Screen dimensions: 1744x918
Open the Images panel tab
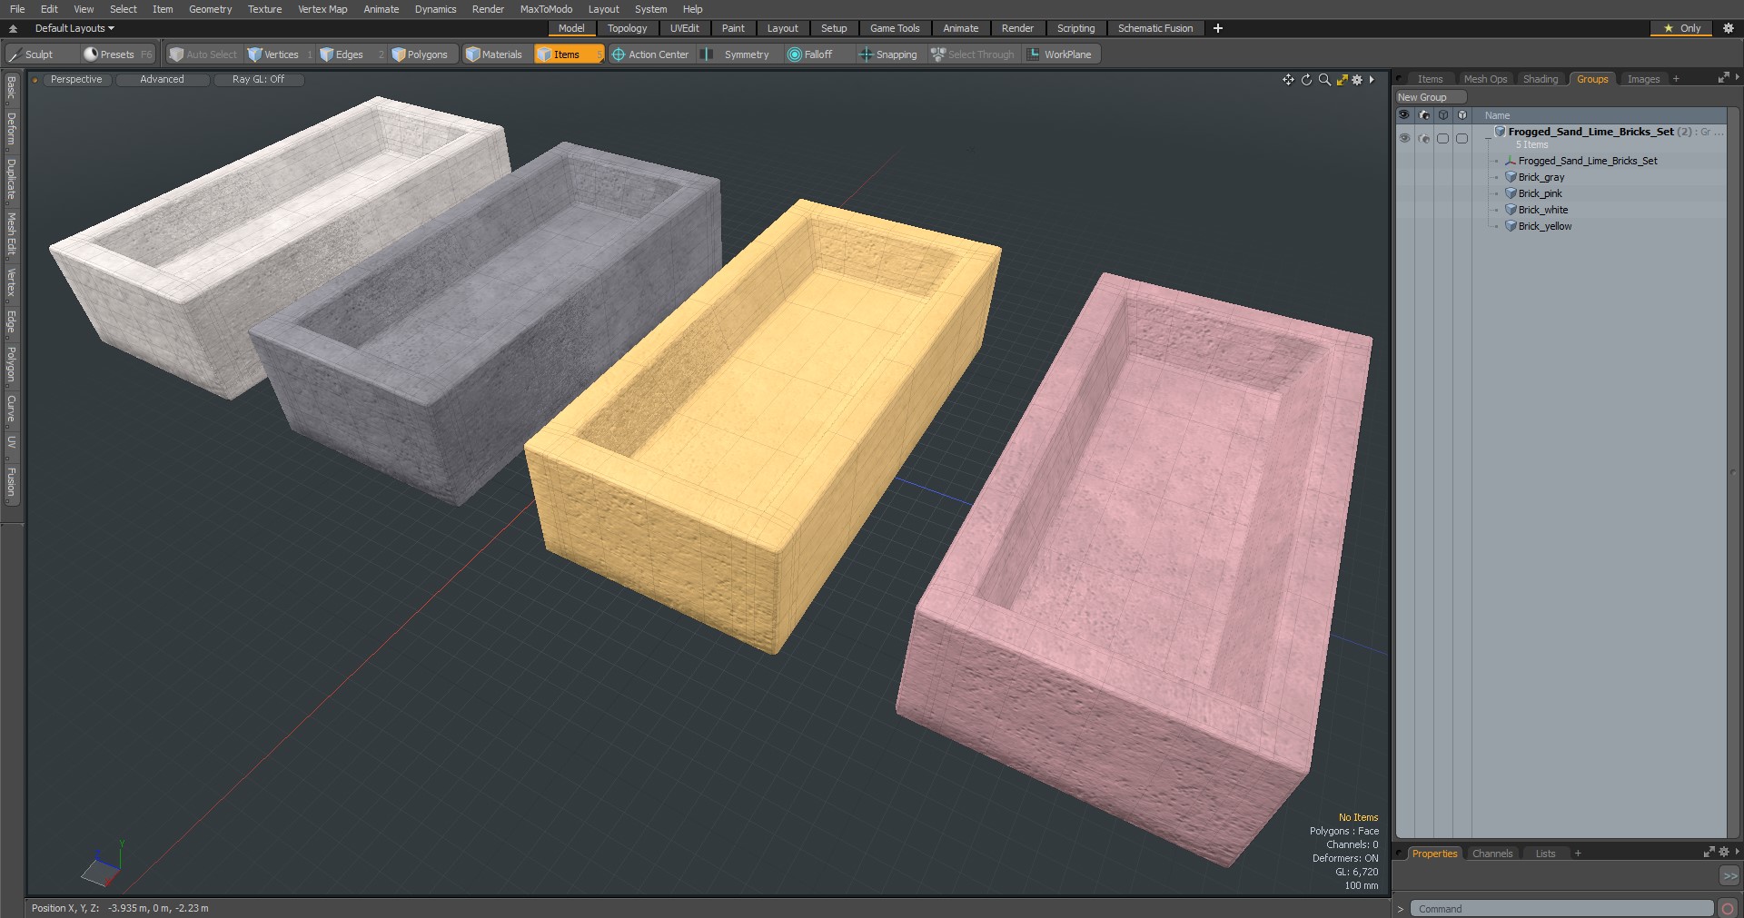(x=1643, y=80)
